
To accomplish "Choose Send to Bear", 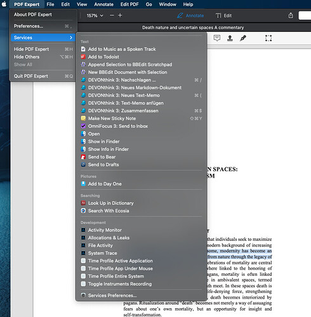I will coord(142,157).
